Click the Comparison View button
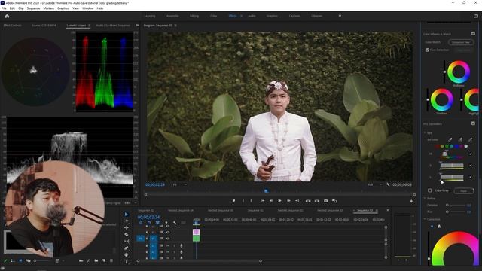This screenshot has height=271, width=482. tap(461, 42)
